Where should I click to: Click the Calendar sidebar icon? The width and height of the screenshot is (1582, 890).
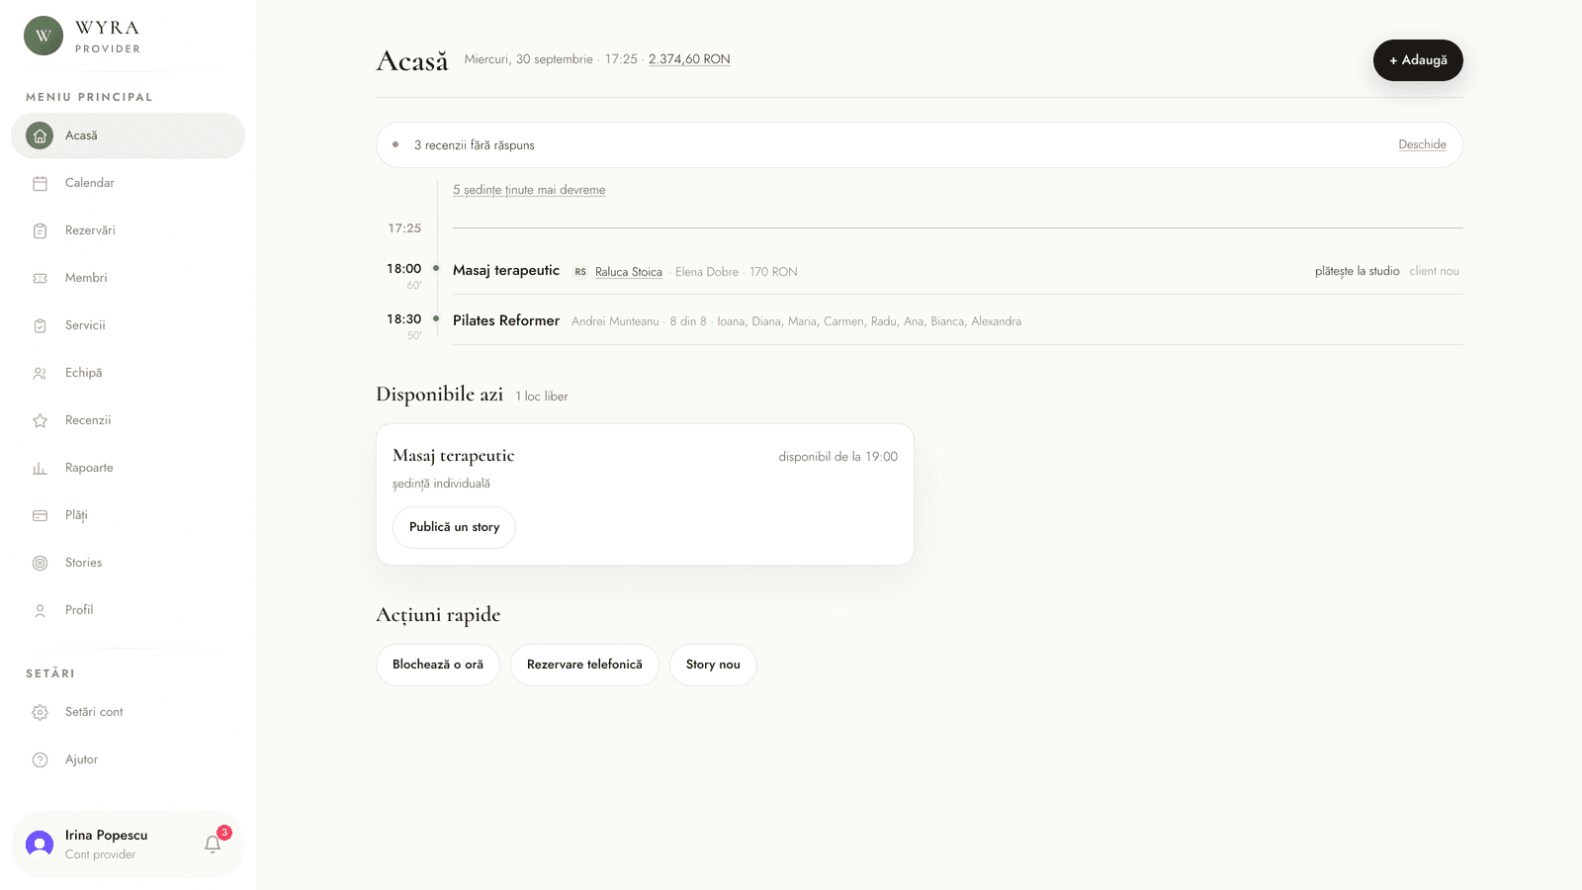coord(40,183)
